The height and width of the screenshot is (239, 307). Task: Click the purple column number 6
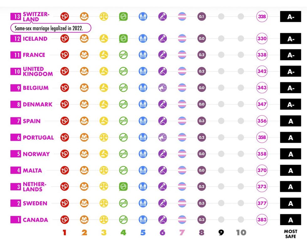(x=162, y=232)
